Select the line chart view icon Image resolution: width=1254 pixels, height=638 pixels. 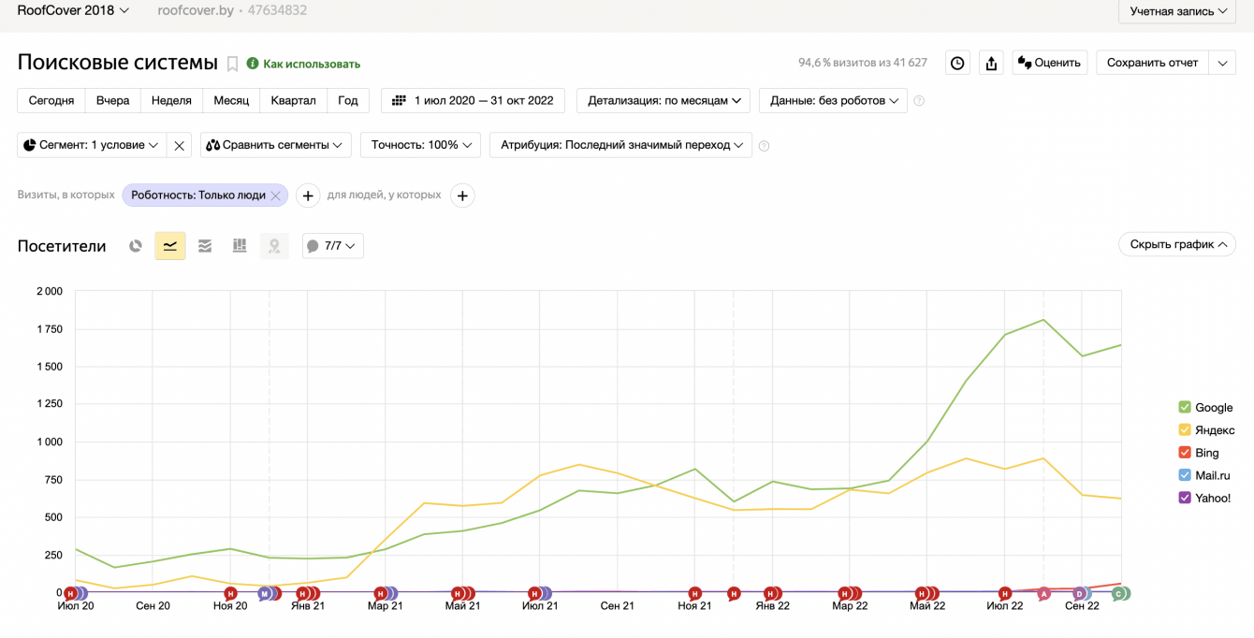(170, 246)
